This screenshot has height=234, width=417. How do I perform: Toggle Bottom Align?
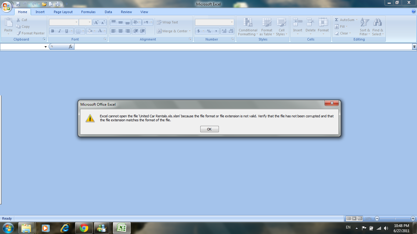point(127,22)
